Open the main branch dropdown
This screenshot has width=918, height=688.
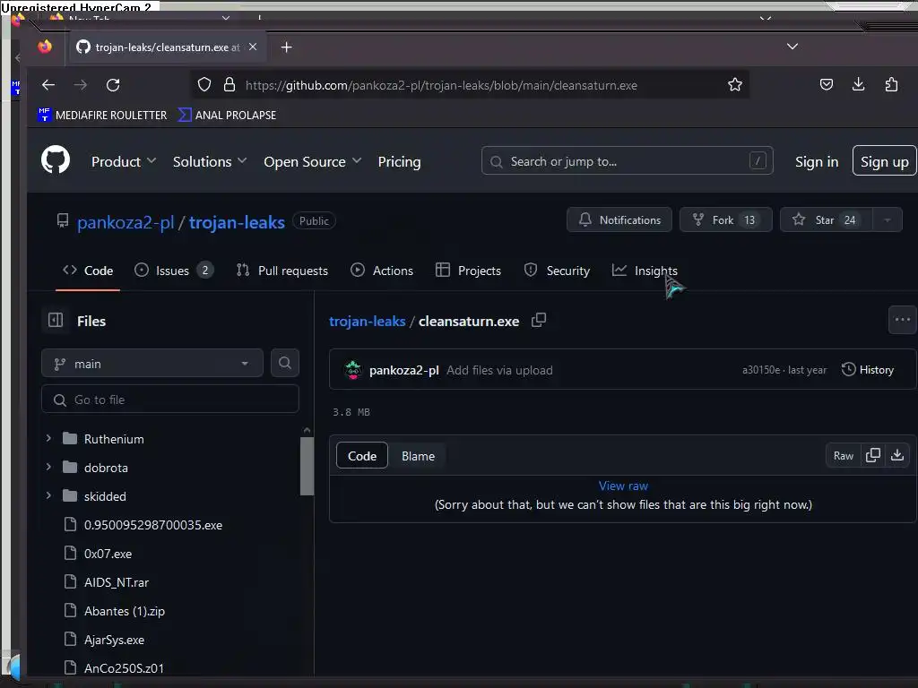[152, 364]
